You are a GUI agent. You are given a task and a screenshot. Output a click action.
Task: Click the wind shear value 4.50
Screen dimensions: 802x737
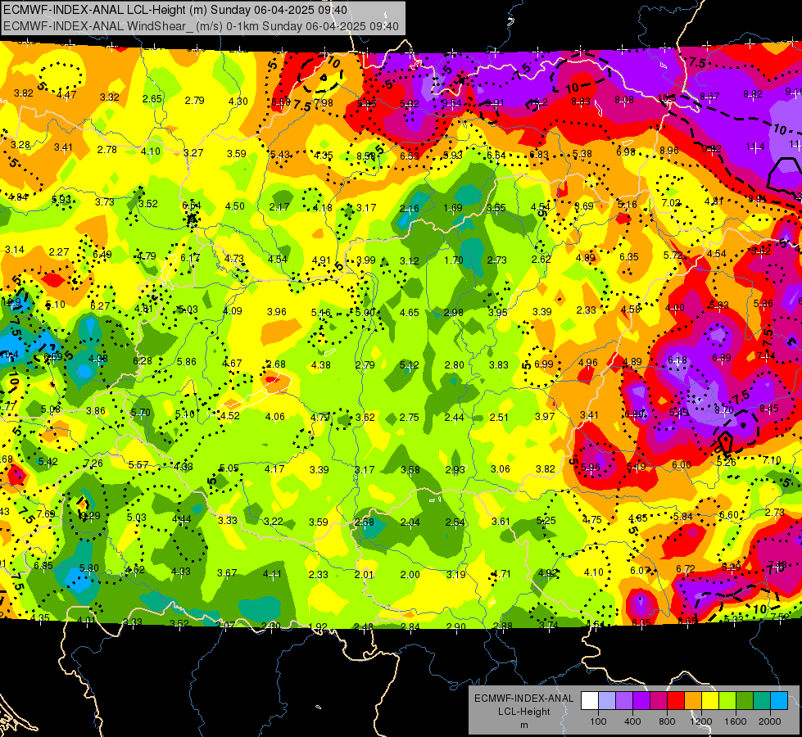click(x=235, y=206)
